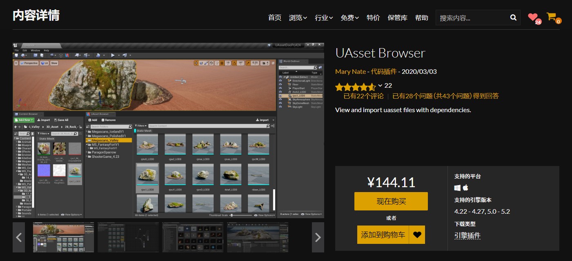The width and height of the screenshot is (572, 261).
Task: Open 帮助 navigation item
Action: (422, 18)
